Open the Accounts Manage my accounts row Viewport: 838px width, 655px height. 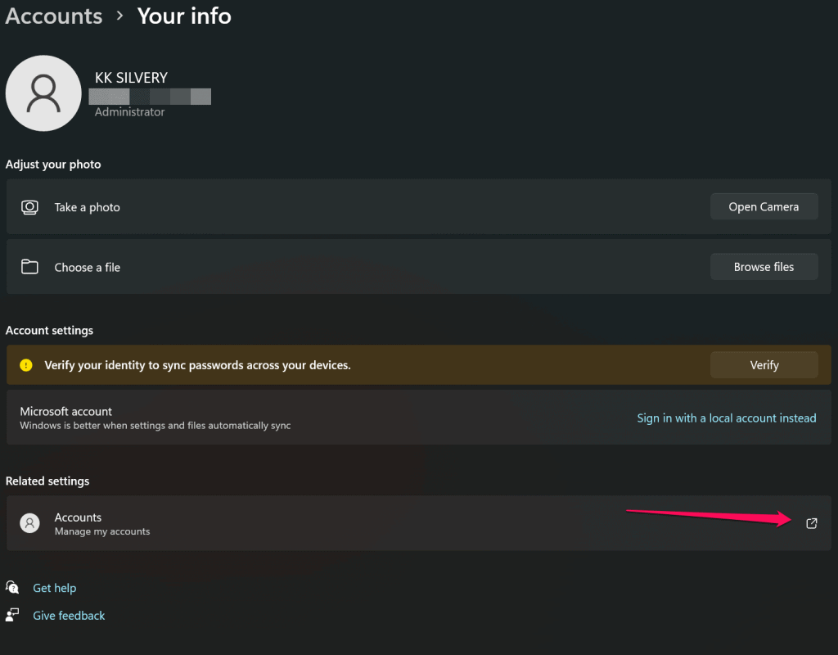(418, 523)
